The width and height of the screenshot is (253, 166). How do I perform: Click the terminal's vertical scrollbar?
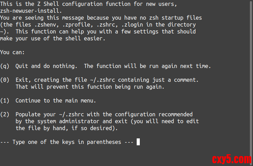coord(251,83)
